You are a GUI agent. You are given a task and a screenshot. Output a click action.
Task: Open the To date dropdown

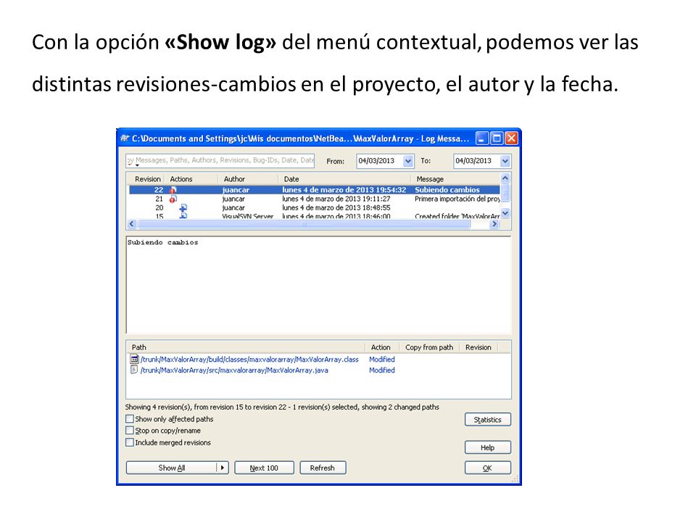(505, 161)
